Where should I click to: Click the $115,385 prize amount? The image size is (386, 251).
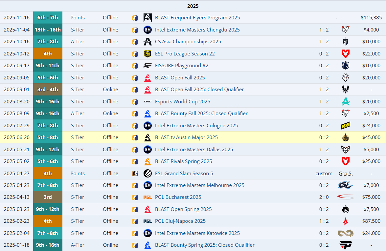click(x=371, y=18)
